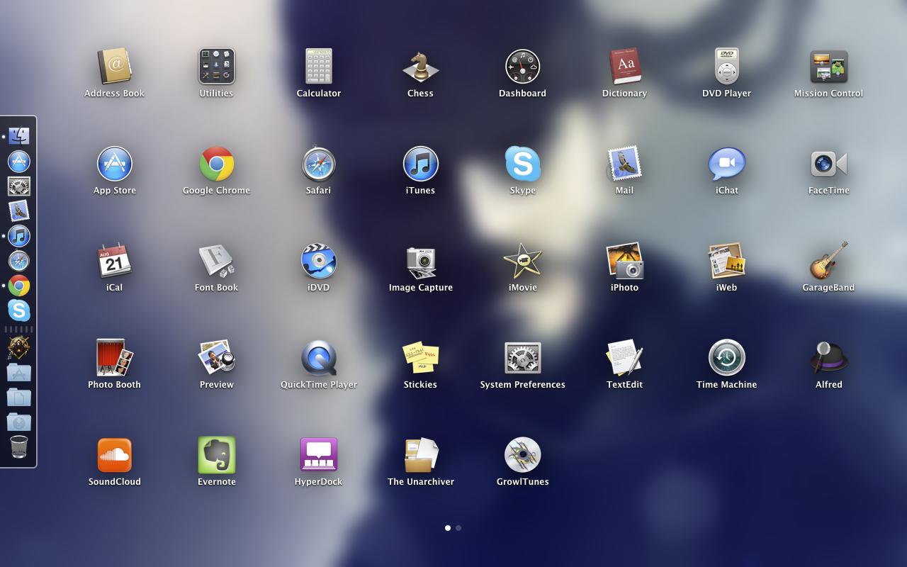Click the "Image Capture" label text
Viewport: 907px width, 567px height.
pos(420,288)
